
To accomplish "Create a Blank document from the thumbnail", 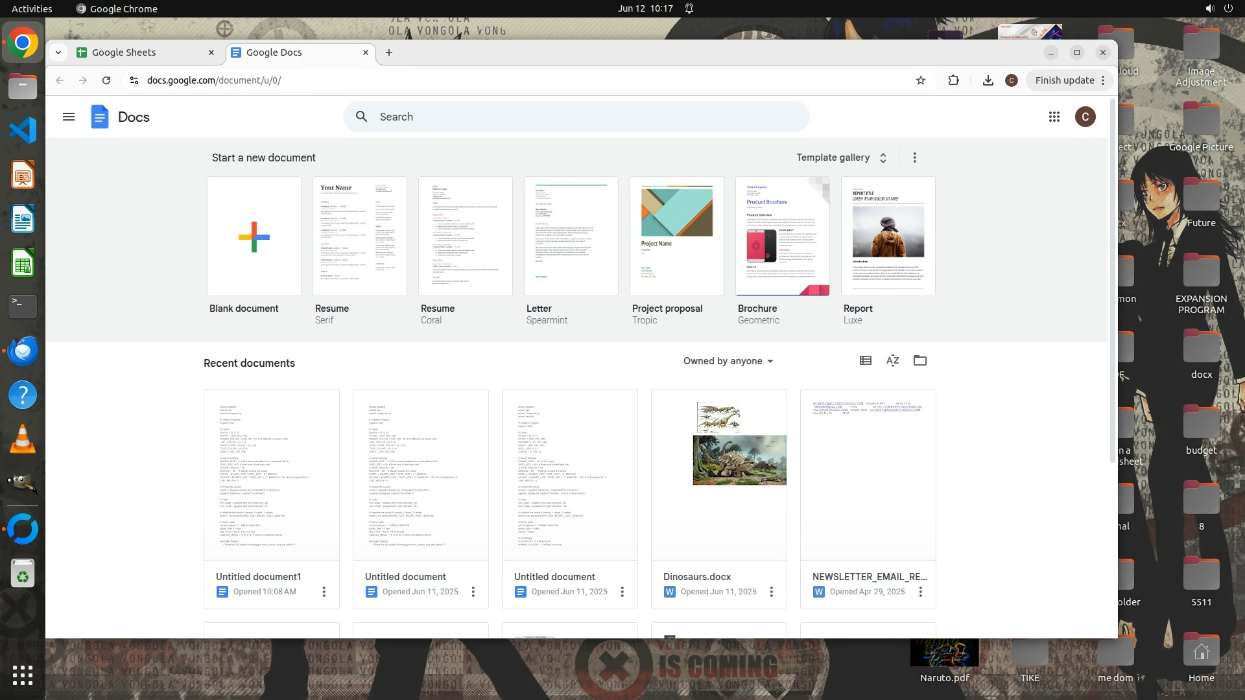I will pos(254,237).
